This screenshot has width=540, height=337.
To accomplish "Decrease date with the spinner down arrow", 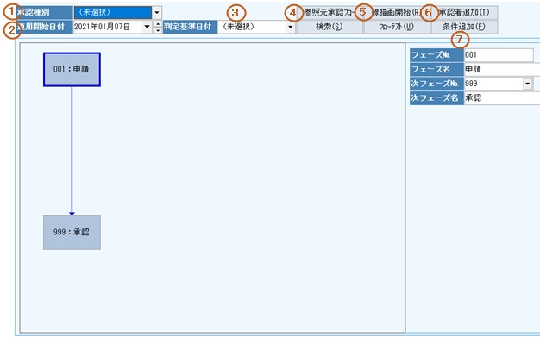I will click(x=157, y=30).
